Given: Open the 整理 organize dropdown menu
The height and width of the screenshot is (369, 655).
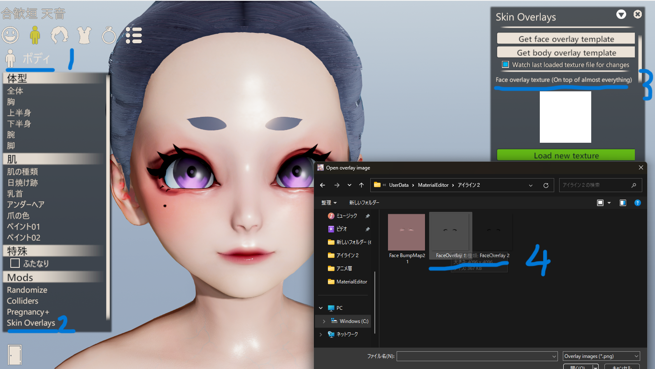Looking at the screenshot, I should click(329, 203).
